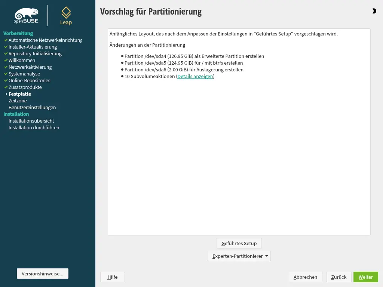Image resolution: width=383 pixels, height=287 pixels.
Task: Click the checkmark beside Systemanalyse
Action: pos(5,74)
